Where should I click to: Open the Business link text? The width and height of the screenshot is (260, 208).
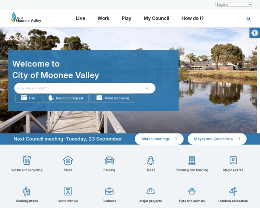point(109,201)
